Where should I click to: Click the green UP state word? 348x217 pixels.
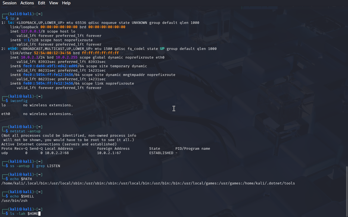pos(162,49)
